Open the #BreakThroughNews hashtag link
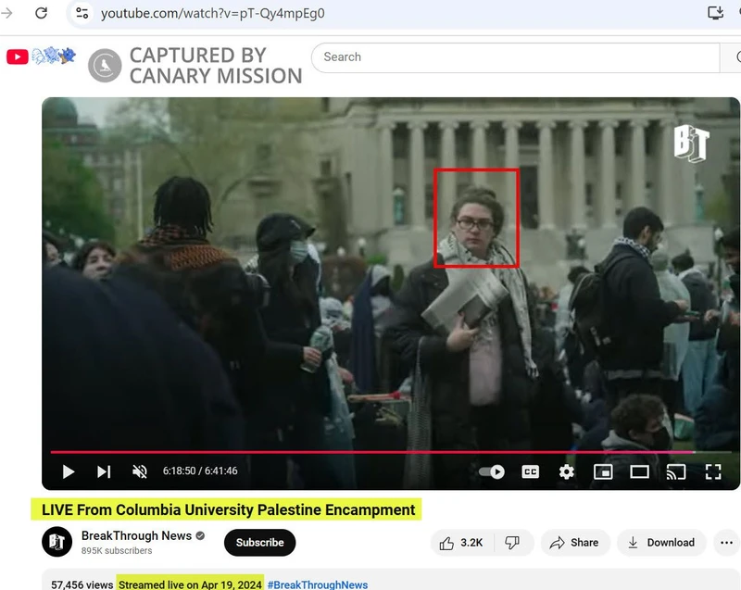This screenshot has width=741, height=590. point(318,584)
